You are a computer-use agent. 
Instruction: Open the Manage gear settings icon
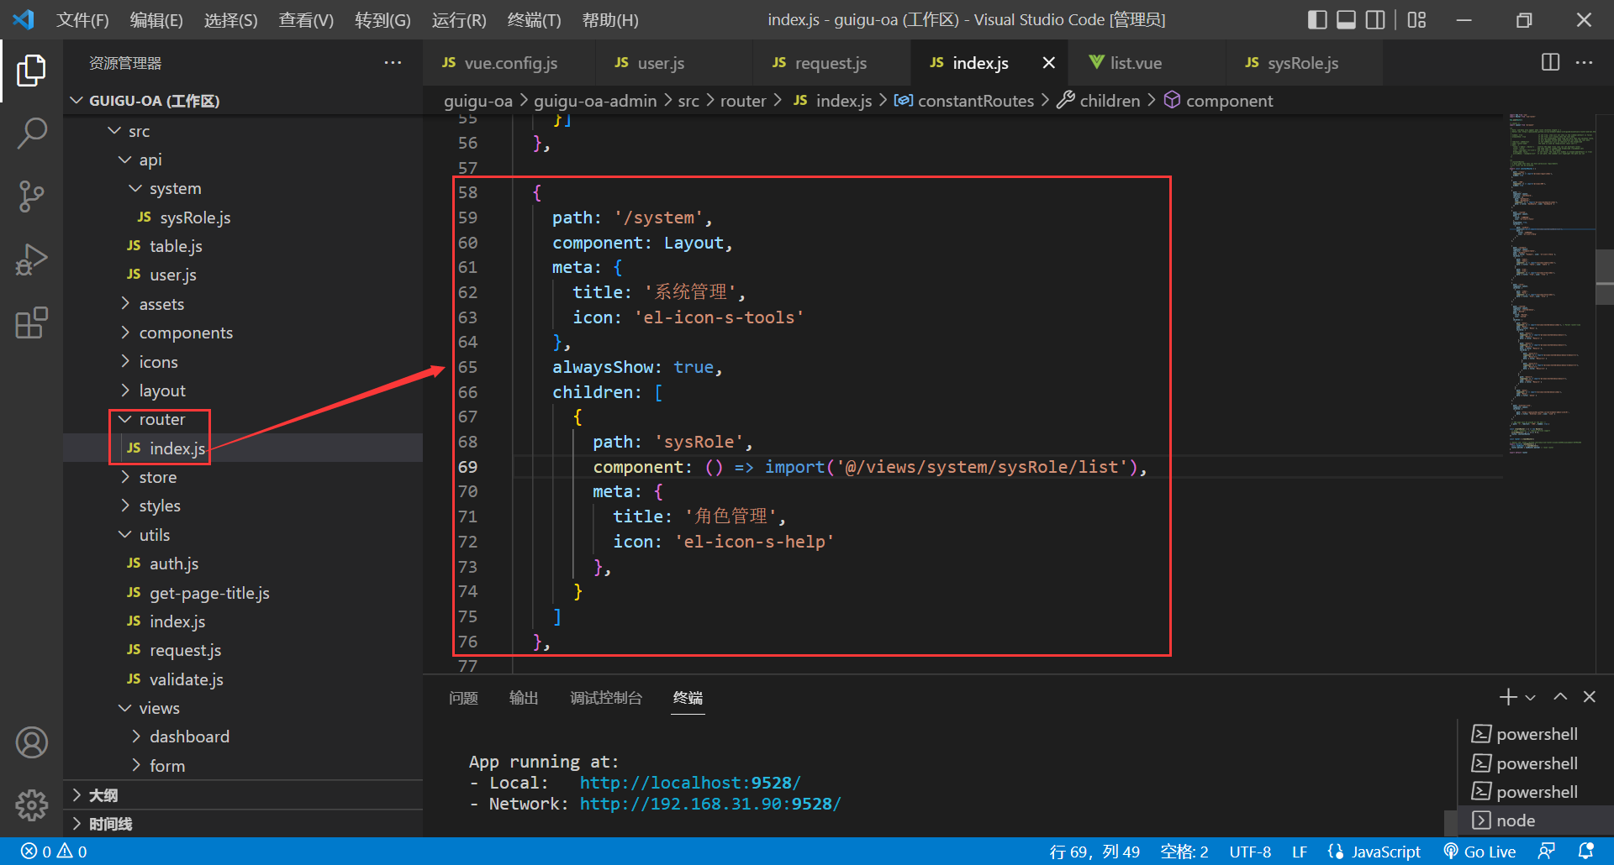(31, 805)
